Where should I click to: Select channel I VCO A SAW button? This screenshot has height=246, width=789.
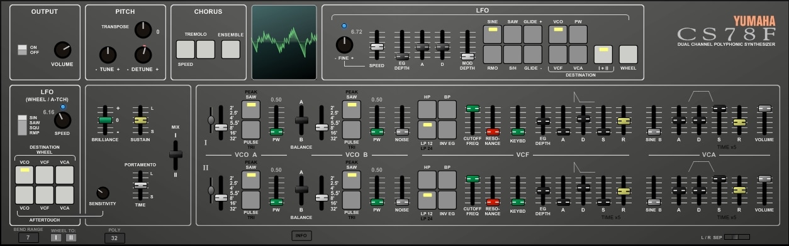coord(251,109)
